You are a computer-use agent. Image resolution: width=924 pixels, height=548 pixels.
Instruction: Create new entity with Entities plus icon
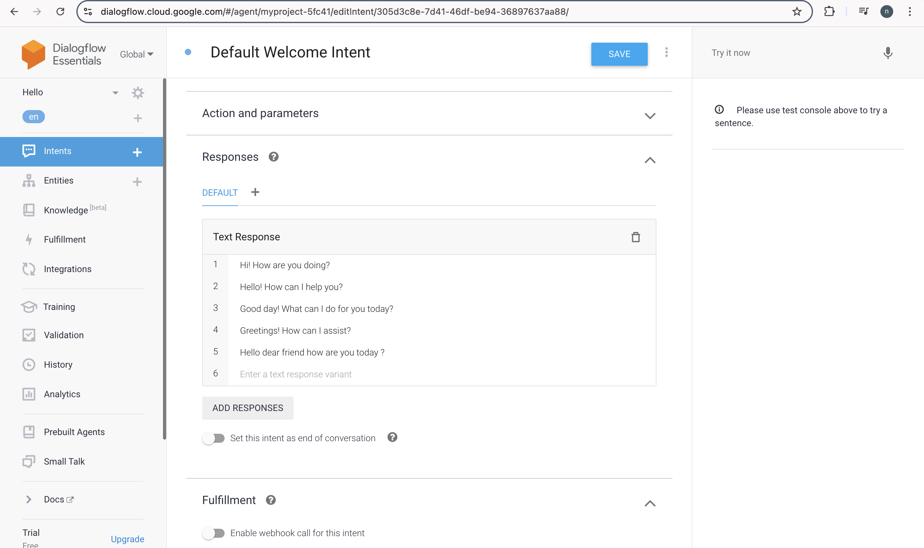[137, 181]
